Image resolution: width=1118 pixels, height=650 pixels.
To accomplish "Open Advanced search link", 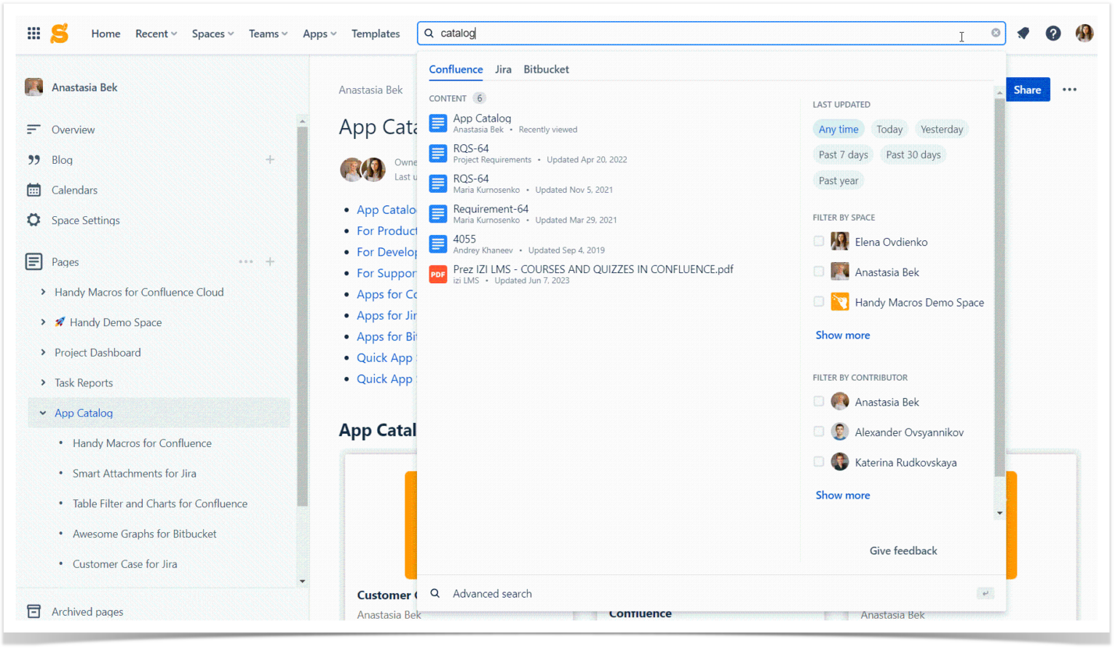I will [492, 593].
